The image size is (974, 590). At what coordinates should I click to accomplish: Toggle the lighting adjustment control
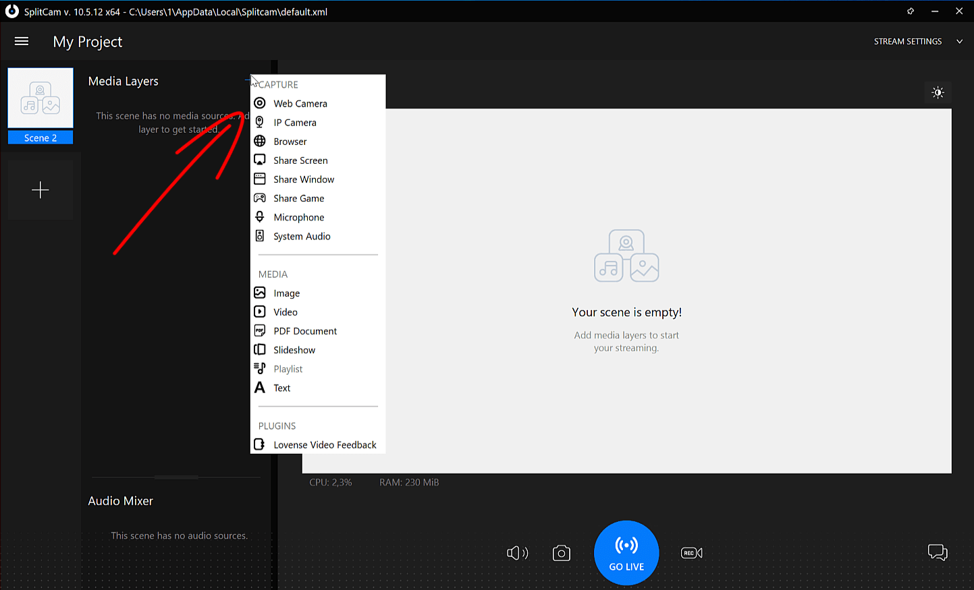pyautogui.click(x=938, y=92)
